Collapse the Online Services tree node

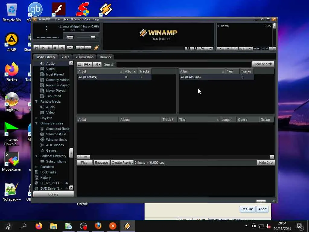click(36, 123)
